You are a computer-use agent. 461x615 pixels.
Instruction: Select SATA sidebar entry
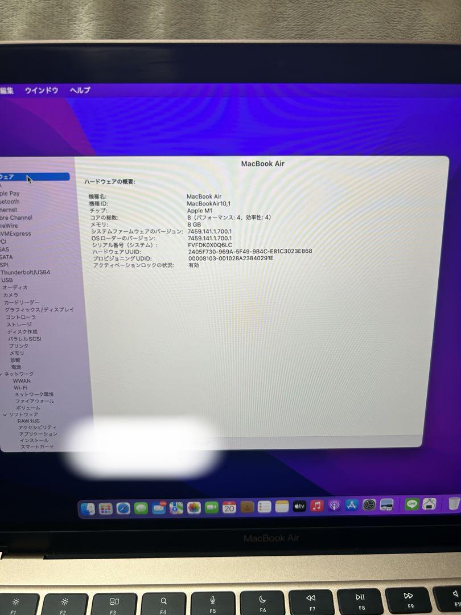click(7, 257)
